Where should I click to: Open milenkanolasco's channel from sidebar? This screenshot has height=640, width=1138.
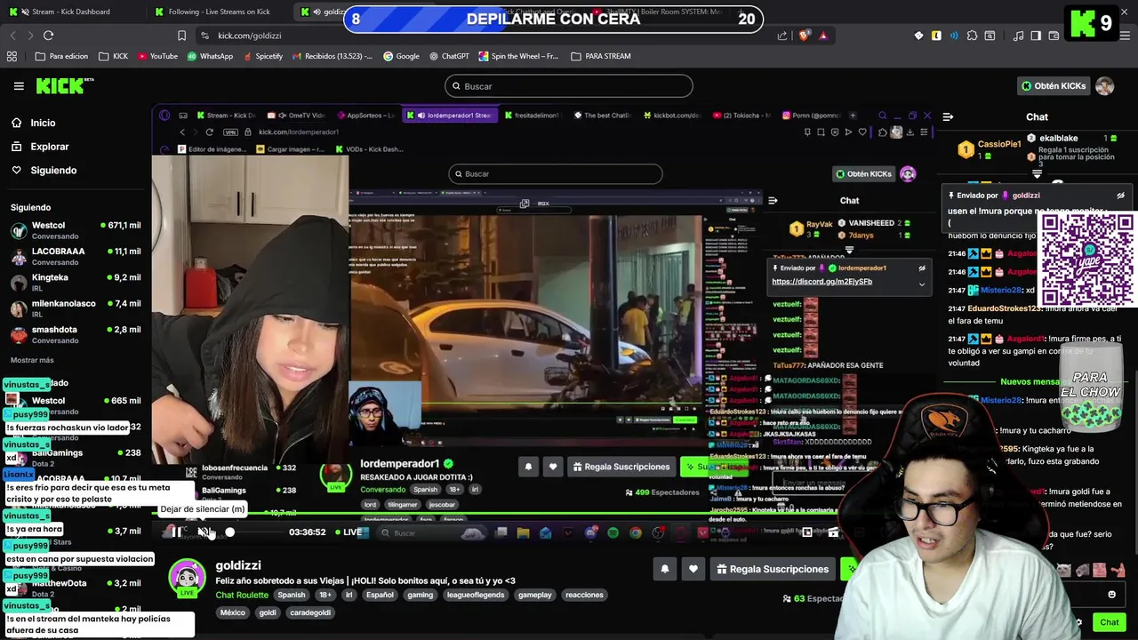(x=76, y=308)
